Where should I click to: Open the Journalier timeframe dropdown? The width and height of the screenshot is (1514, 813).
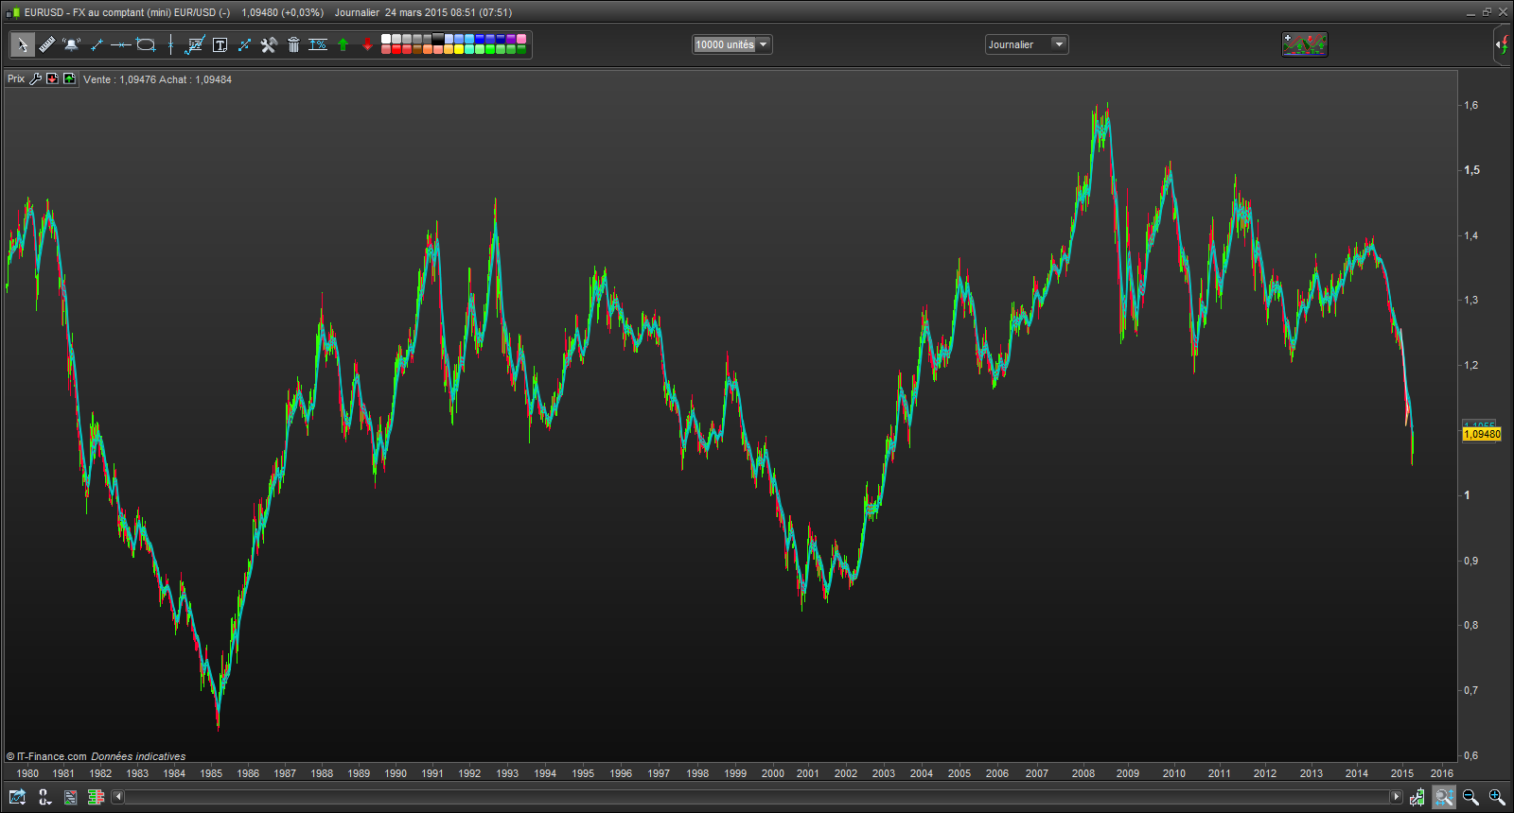pyautogui.click(x=1059, y=44)
